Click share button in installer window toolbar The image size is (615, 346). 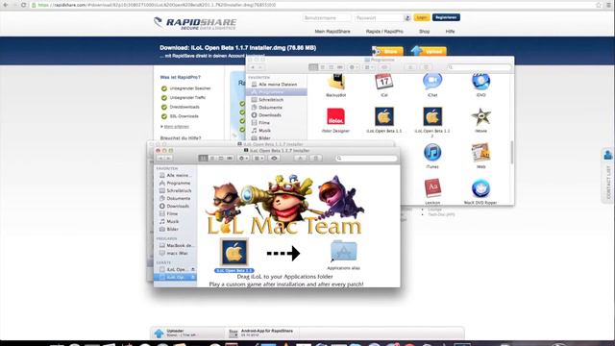(x=301, y=158)
